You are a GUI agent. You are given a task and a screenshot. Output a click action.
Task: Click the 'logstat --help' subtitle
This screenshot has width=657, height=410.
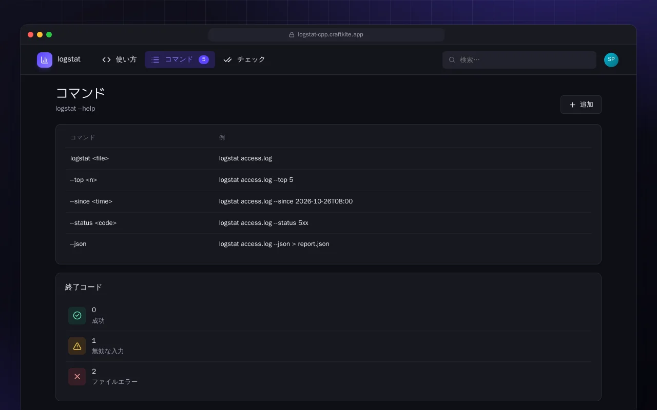75,109
